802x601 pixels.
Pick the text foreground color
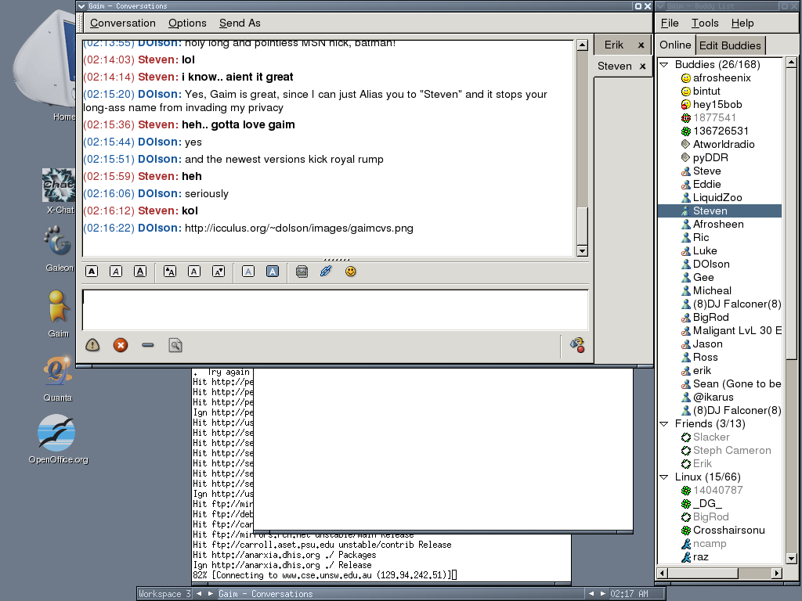pyautogui.click(x=248, y=272)
